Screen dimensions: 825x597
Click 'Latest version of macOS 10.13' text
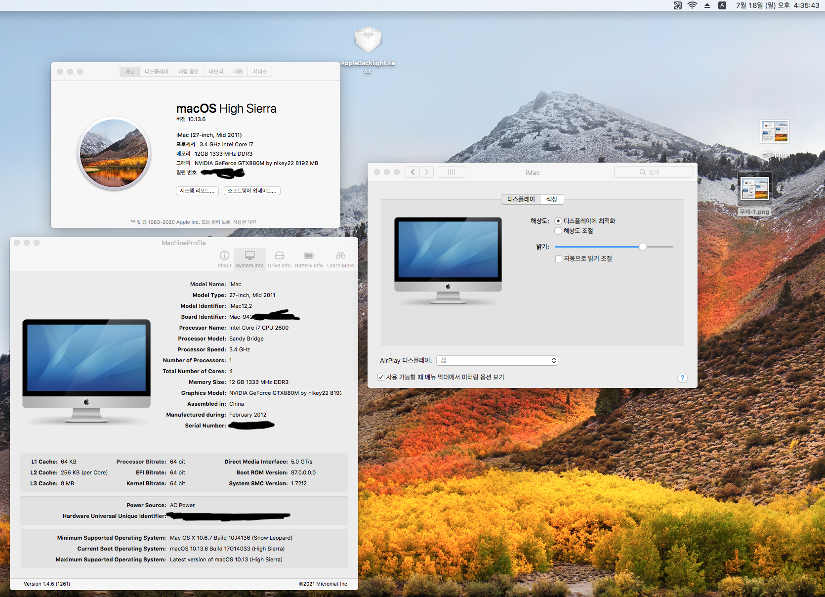pyautogui.click(x=209, y=559)
